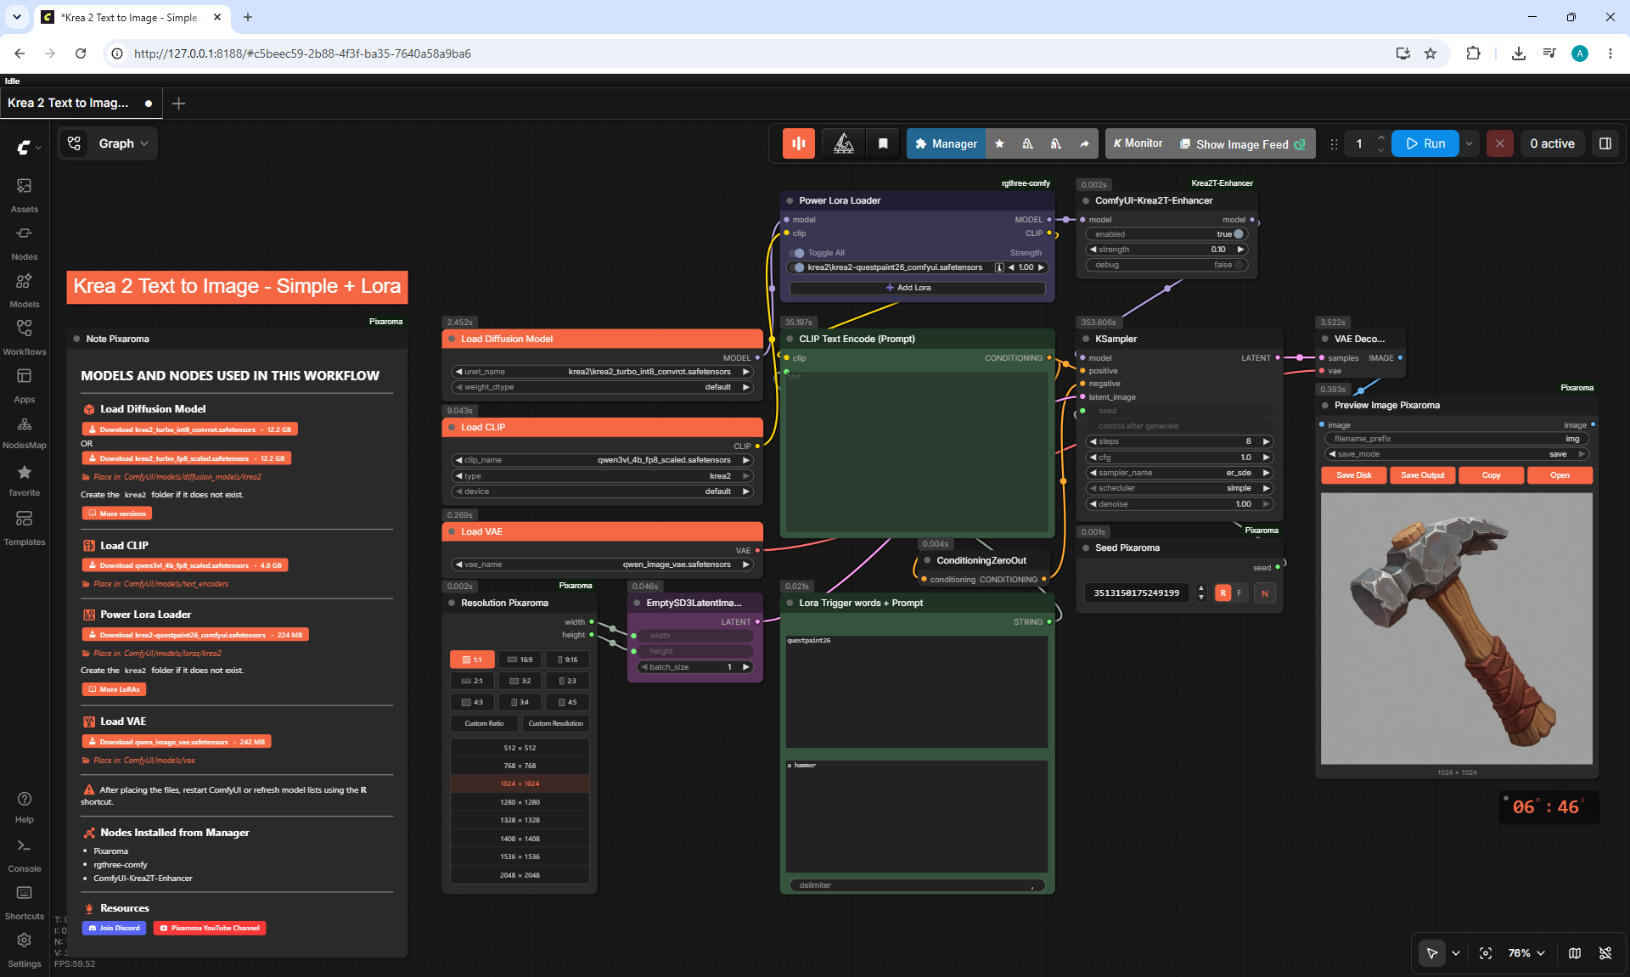The width and height of the screenshot is (1630, 977).
Task: Open the NodesMap sidebar panel
Action: pyautogui.click(x=24, y=433)
